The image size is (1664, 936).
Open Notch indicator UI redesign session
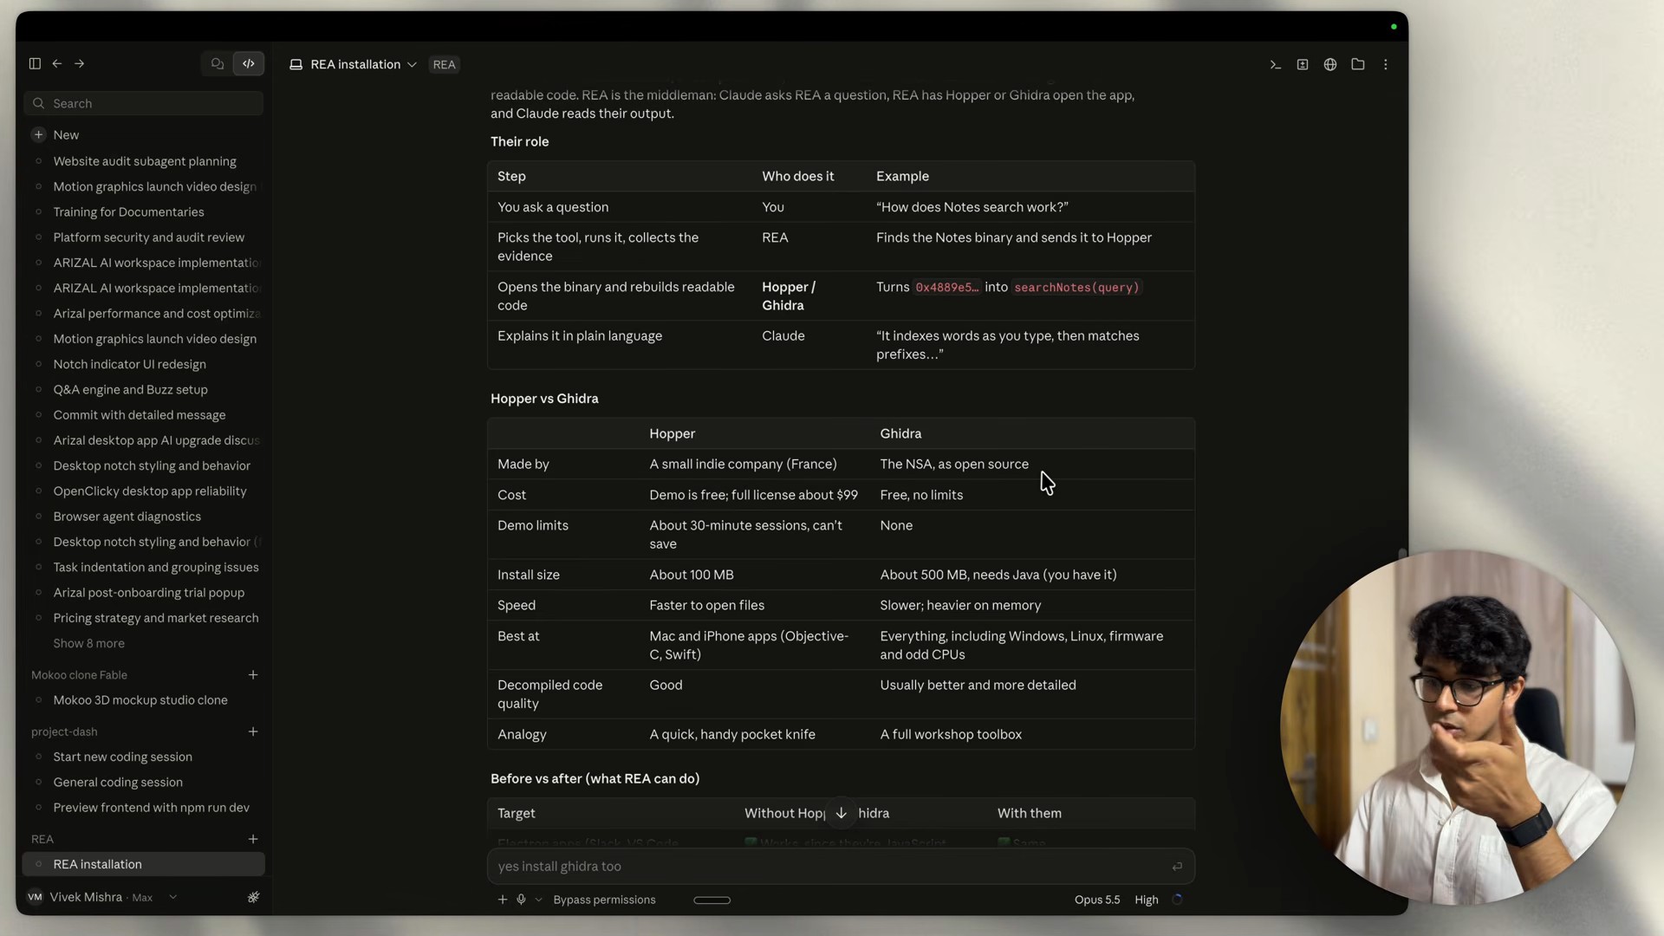[x=129, y=364]
